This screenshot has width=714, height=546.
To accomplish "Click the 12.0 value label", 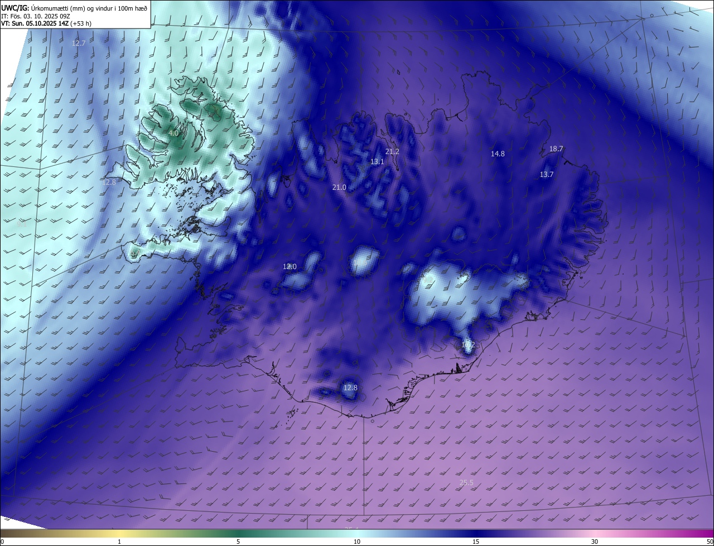I will (290, 266).
